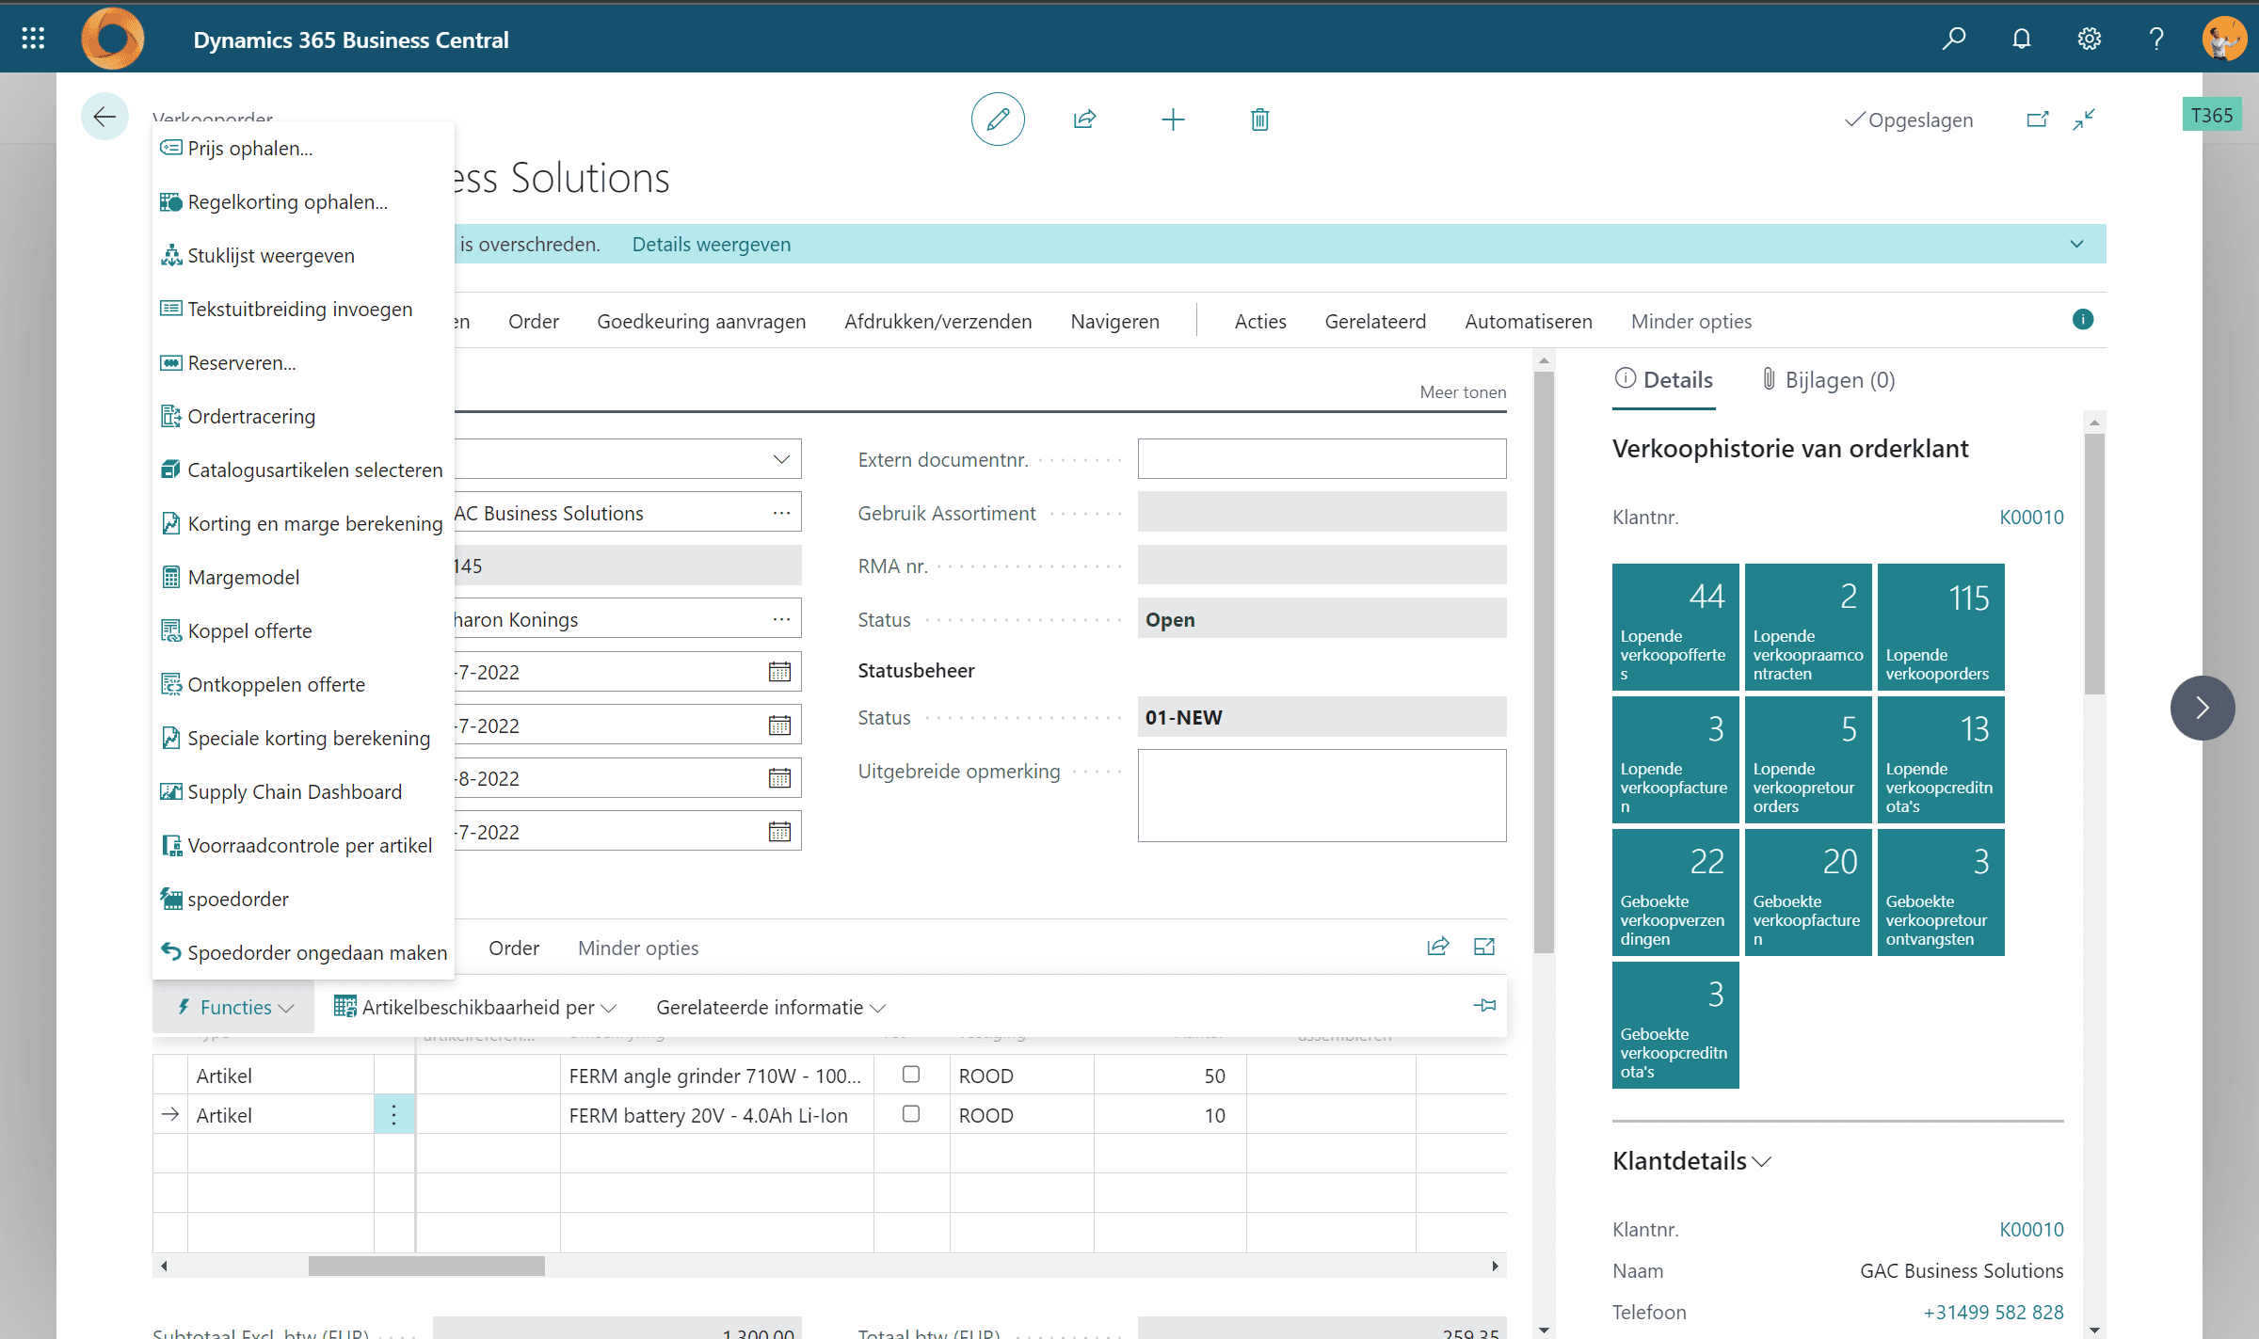
Task: Click Extern documentnr. input field
Action: click(1322, 459)
